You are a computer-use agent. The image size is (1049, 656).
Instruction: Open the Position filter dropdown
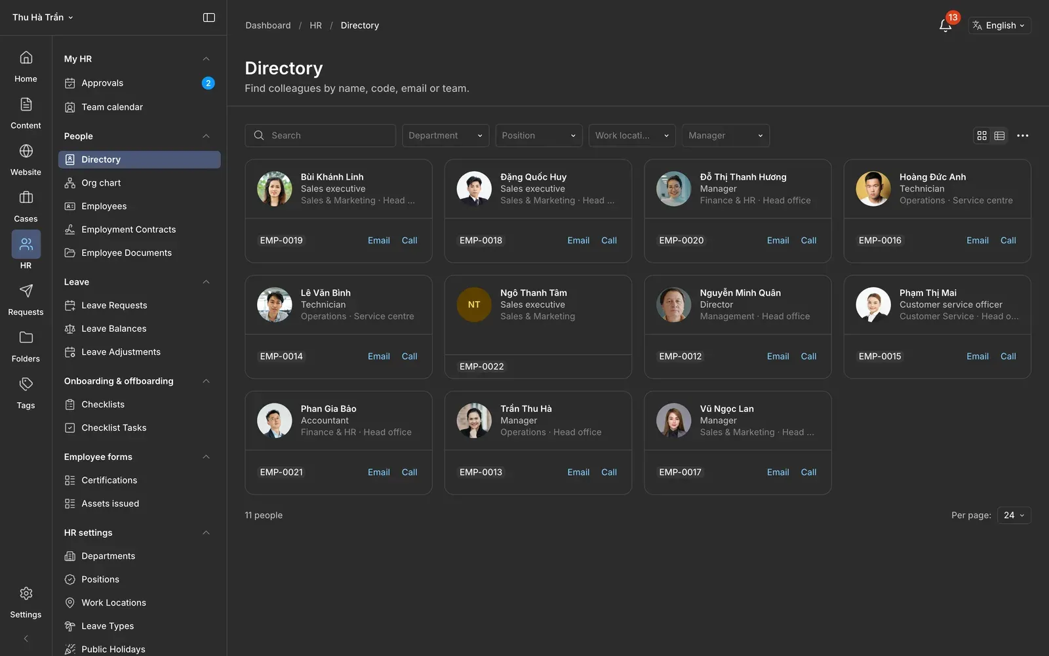[x=539, y=136]
